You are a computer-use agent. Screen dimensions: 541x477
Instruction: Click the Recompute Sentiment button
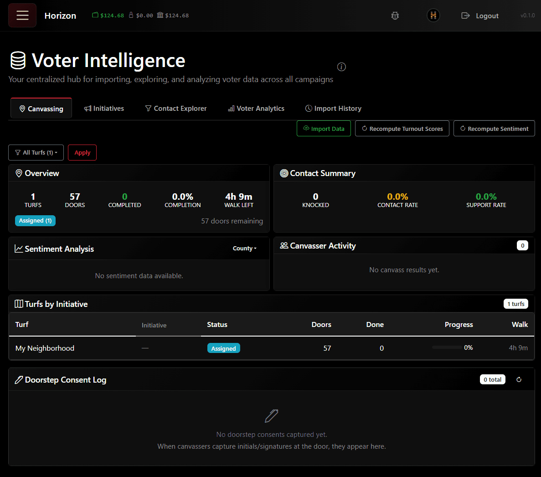tap(494, 129)
